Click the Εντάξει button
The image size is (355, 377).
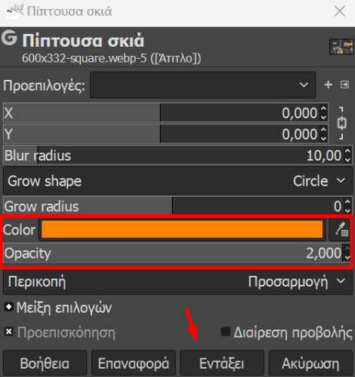(222, 363)
